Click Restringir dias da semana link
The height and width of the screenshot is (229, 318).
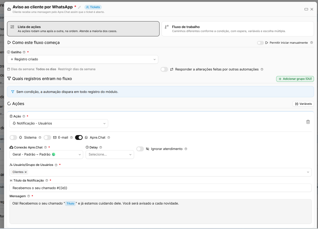pyautogui.click(x=77, y=69)
